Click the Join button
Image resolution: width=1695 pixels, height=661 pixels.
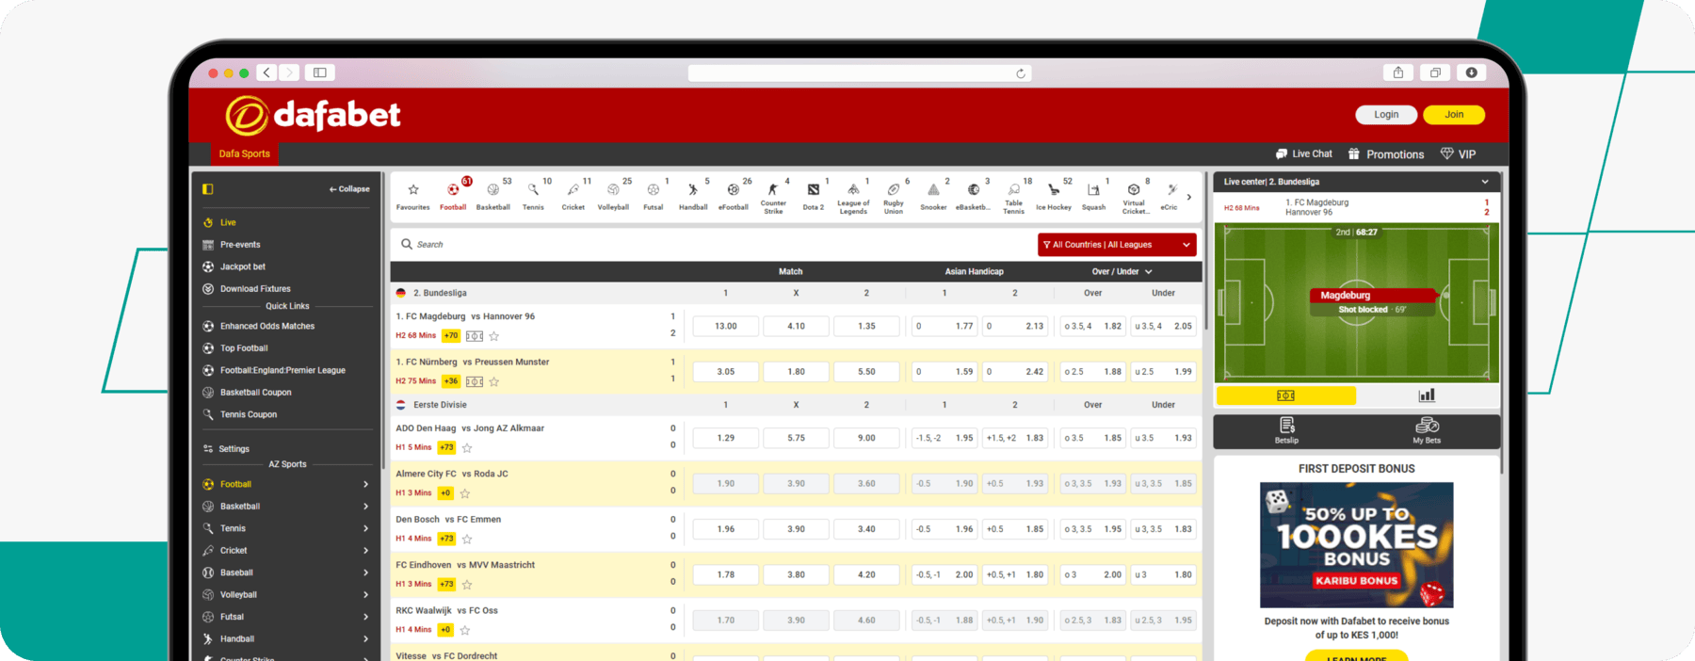(1454, 115)
